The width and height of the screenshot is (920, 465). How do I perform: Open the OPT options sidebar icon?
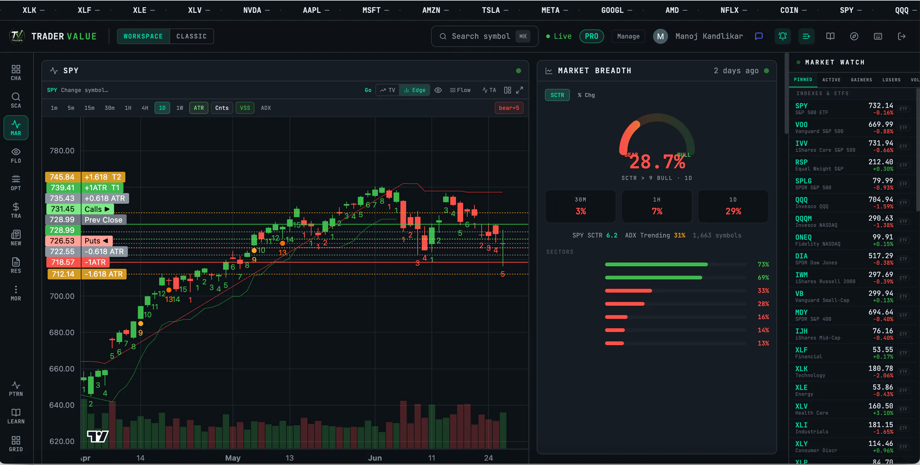(16, 183)
